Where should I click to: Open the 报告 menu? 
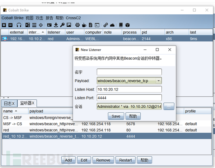(x=49, y=18)
